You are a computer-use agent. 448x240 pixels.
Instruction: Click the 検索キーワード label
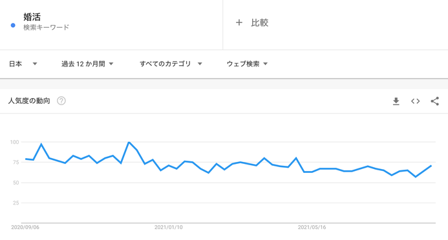click(x=46, y=27)
